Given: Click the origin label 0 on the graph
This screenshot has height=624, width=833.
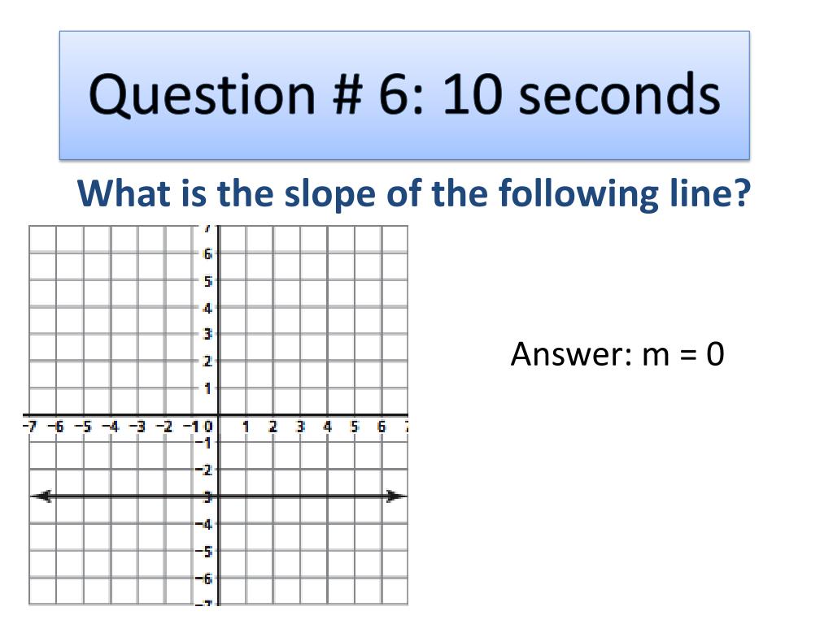Looking at the screenshot, I should [x=208, y=427].
